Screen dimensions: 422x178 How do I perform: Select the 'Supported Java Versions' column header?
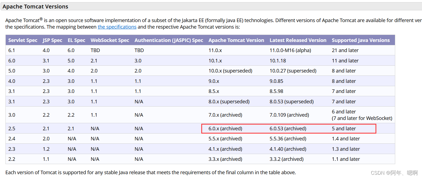click(x=361, y=40)
